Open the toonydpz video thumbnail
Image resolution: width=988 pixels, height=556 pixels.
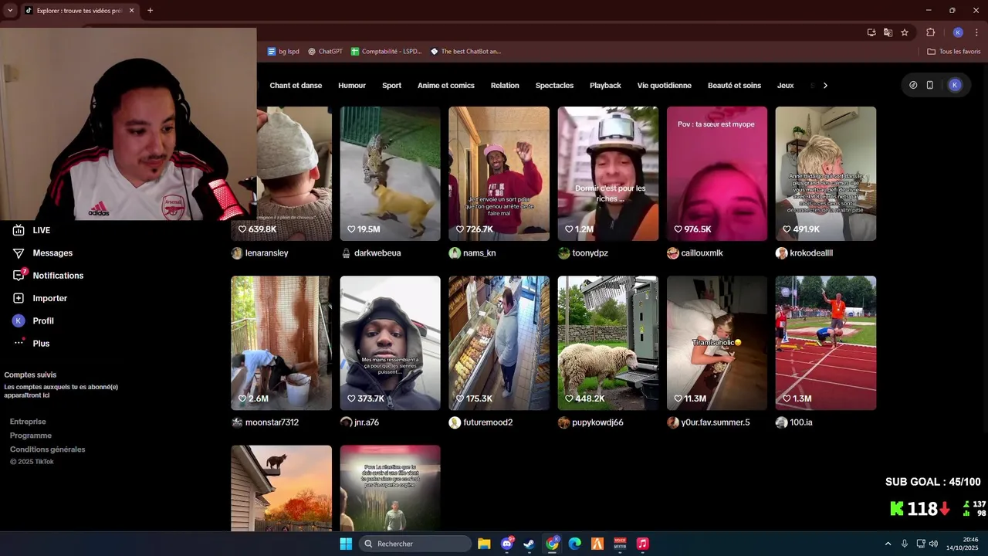pos(608,174)
